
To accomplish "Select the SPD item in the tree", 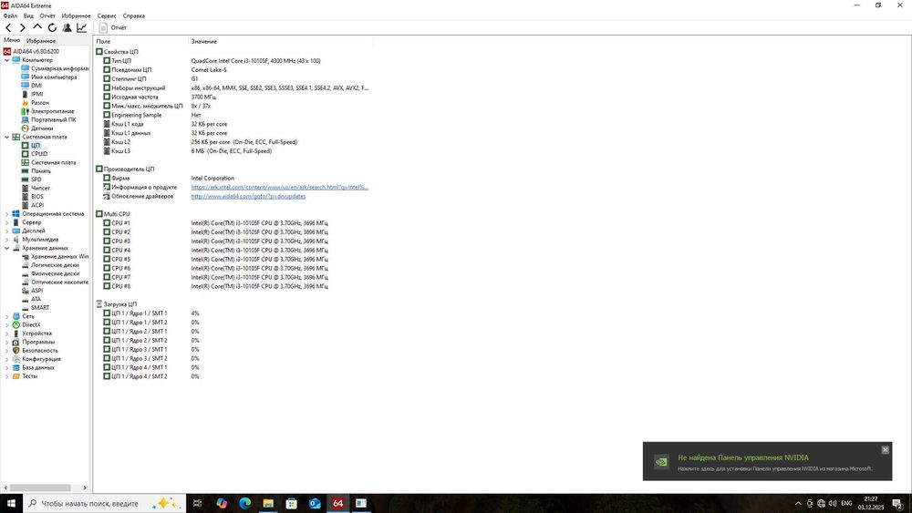I will 31,180.
